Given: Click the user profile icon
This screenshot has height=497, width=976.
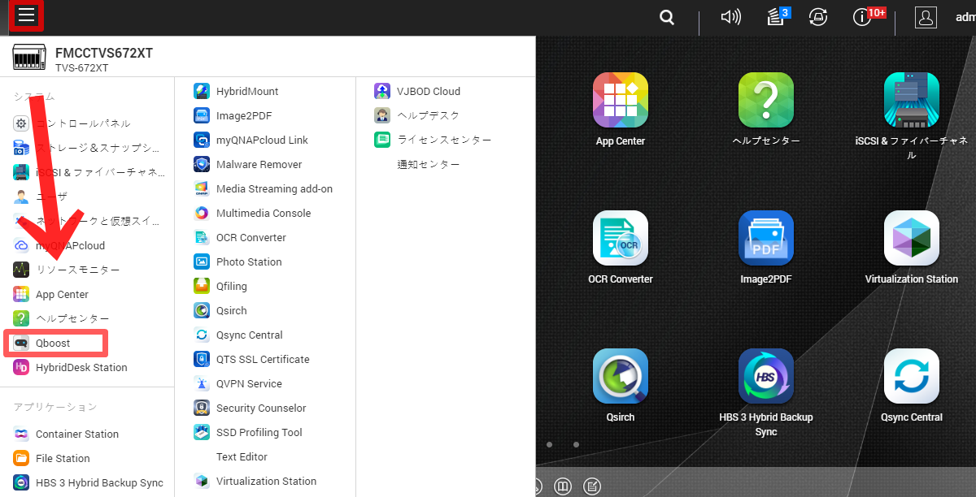Looking at the screenshot, I should 926,17.
